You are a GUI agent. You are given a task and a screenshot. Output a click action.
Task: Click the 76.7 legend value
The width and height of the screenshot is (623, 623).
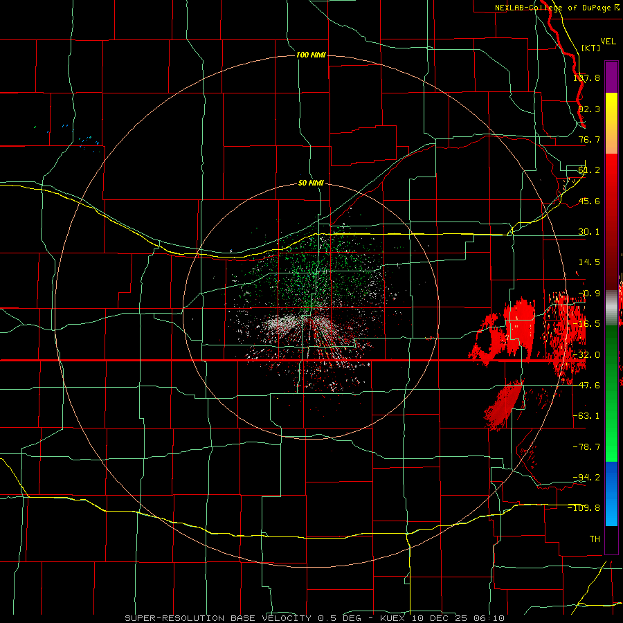pos(589,139)
